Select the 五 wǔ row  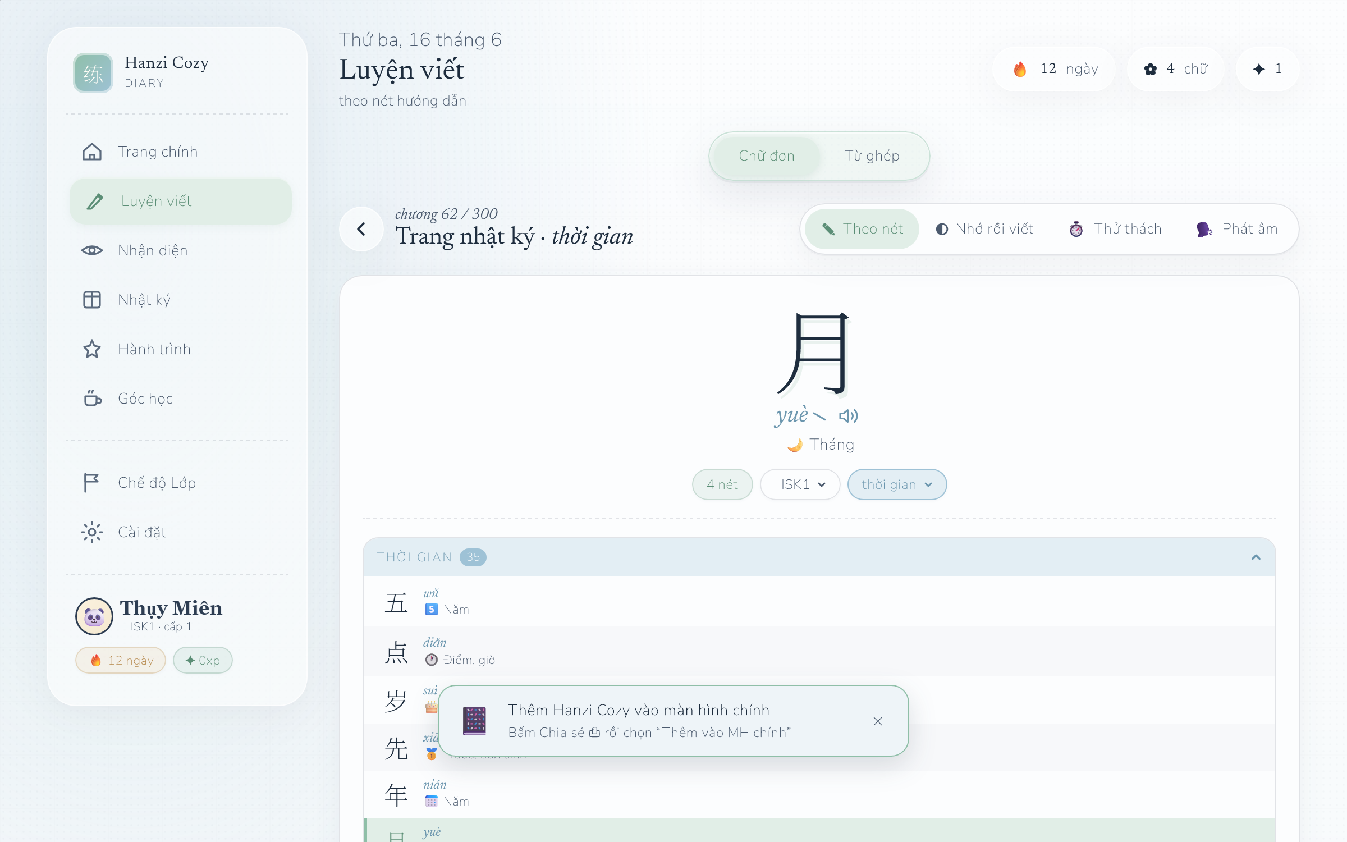click(819, 602)
